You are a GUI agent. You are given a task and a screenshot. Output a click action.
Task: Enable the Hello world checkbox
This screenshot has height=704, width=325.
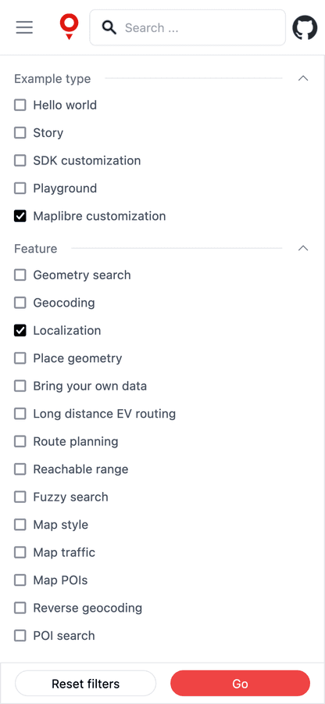pyautogui.click(x=20, y=106)
